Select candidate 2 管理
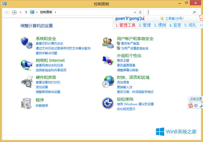 click(145, 25)
